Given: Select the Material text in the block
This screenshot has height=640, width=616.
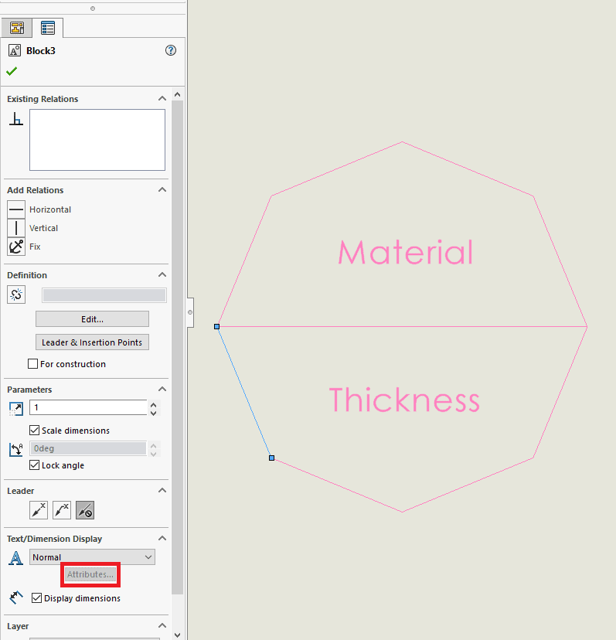Looking at the screenshot, I should (405, 252).
